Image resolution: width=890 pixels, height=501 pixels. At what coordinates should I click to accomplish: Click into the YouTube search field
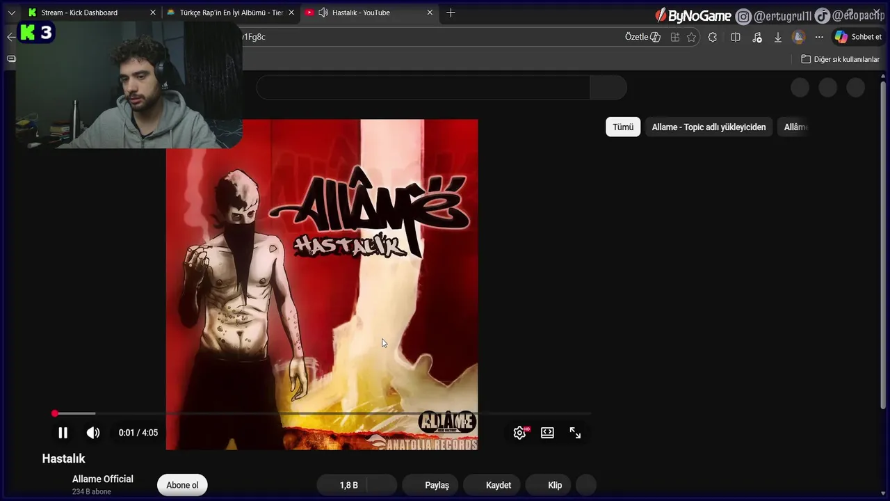click(x=423, y=88)
